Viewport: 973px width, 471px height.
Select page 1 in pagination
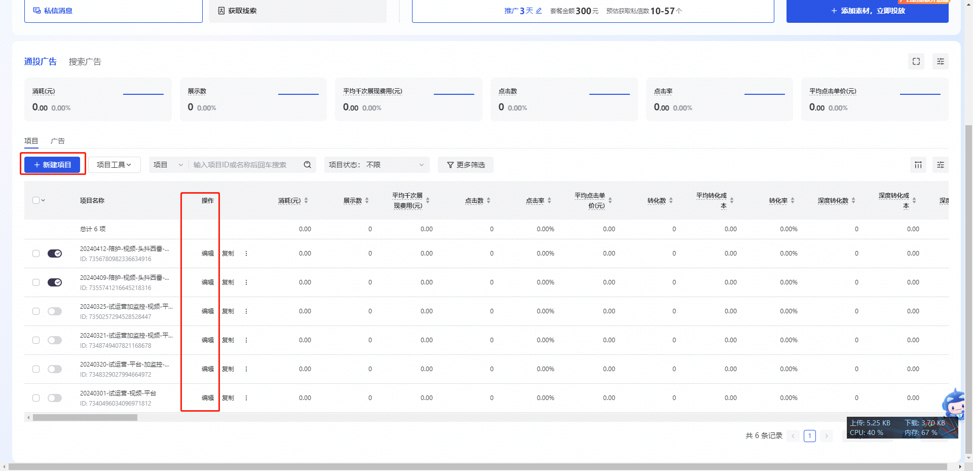click(x=810, y=436)
